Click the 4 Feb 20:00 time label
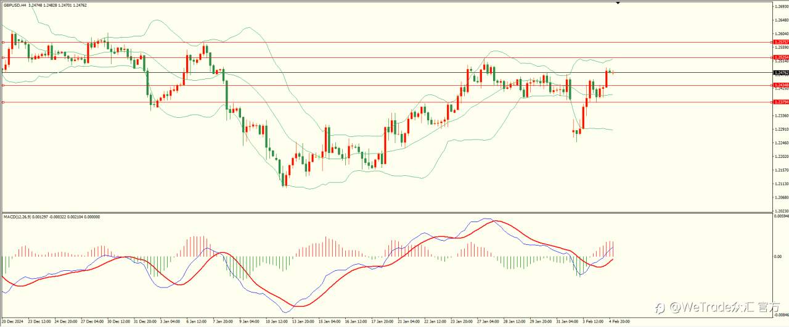789x327 pixels. click(619, 321)
